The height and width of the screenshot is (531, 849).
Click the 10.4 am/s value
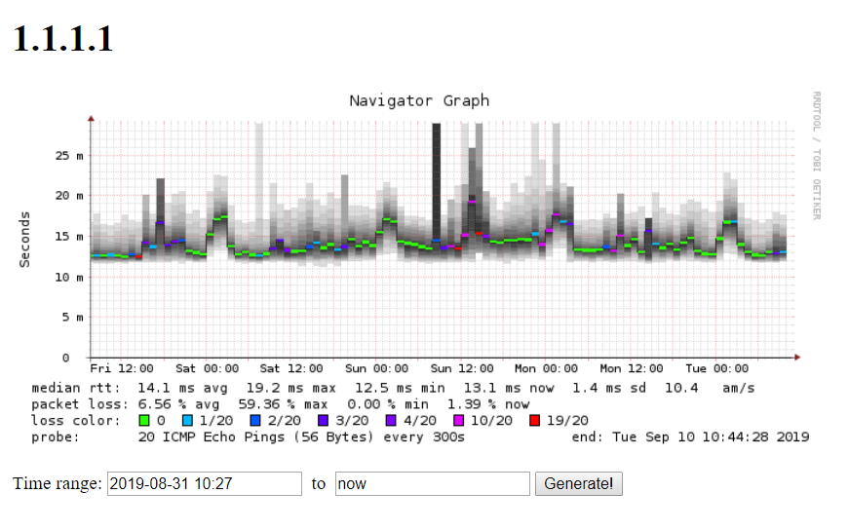click(x=710, y=388)
